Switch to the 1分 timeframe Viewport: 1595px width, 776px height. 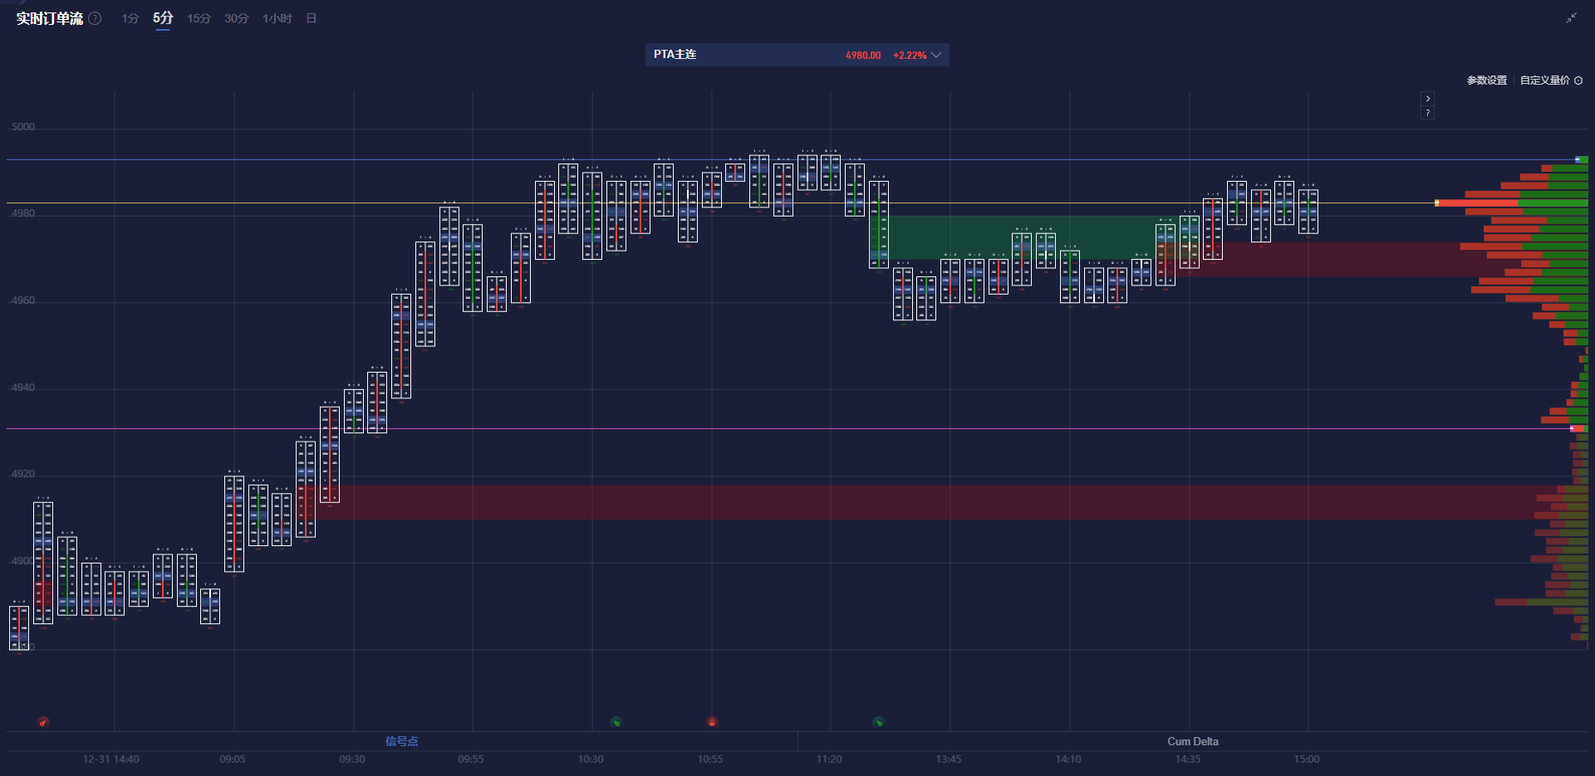coord(130,18)
